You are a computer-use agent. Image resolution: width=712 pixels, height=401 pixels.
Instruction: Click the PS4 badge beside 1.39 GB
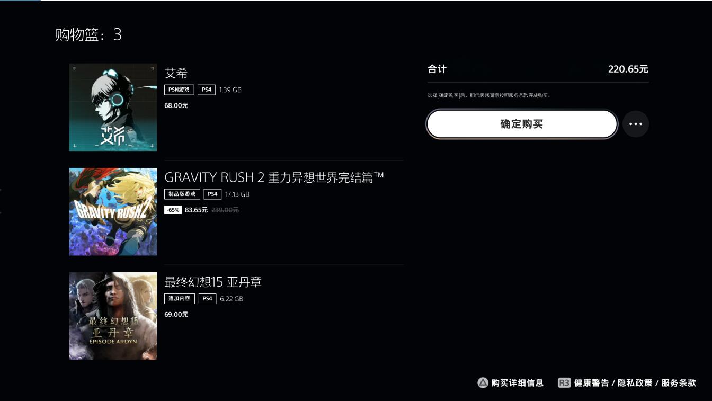(207, 90)
